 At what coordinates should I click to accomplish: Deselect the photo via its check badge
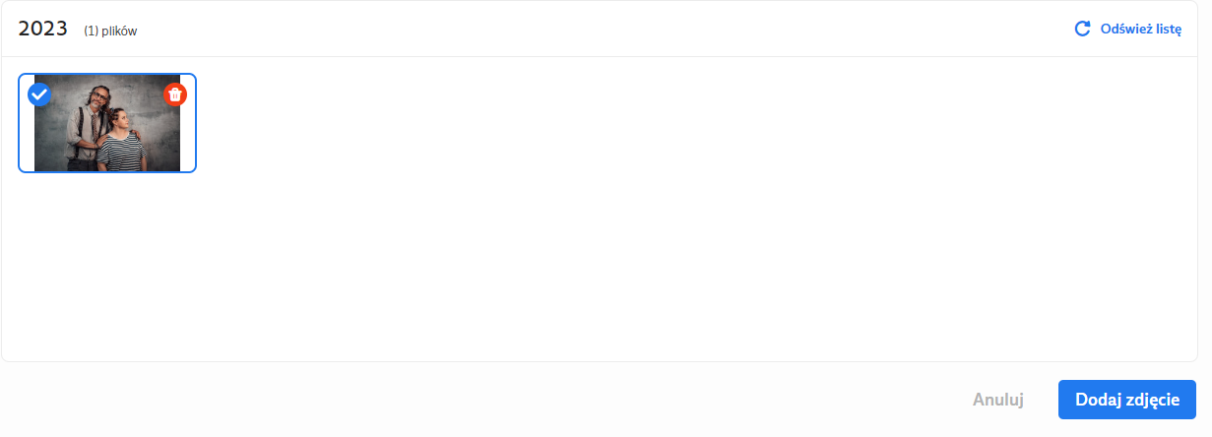point(39,94)
